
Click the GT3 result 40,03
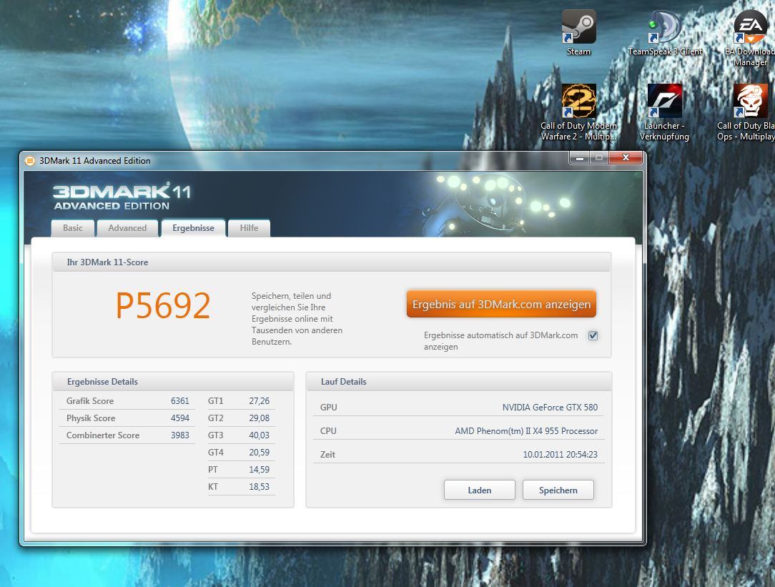point(259,435)
